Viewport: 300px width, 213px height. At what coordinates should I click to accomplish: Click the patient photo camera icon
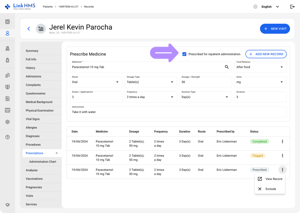(x=41, y=29)
